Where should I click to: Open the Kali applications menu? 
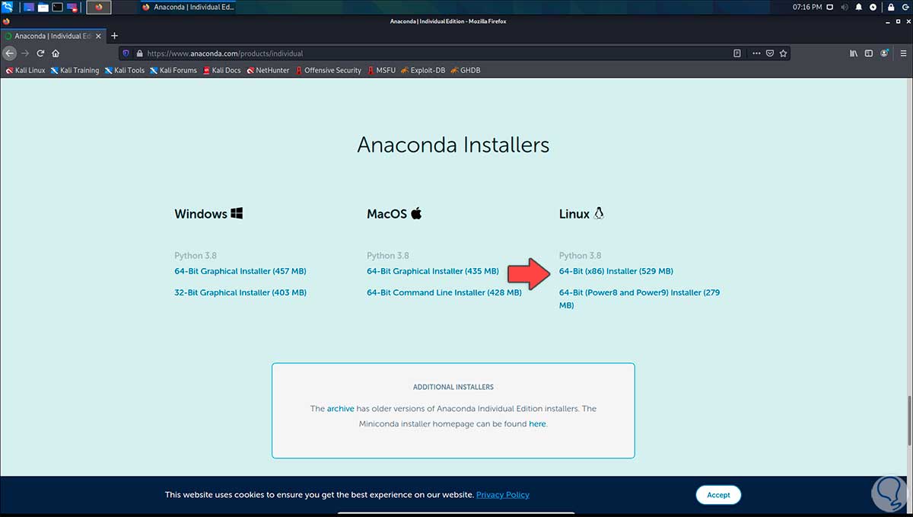[8, 7]
